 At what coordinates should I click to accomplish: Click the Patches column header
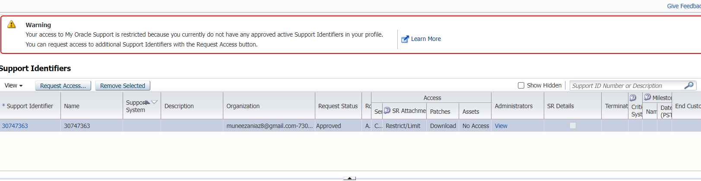coord(443,111)
